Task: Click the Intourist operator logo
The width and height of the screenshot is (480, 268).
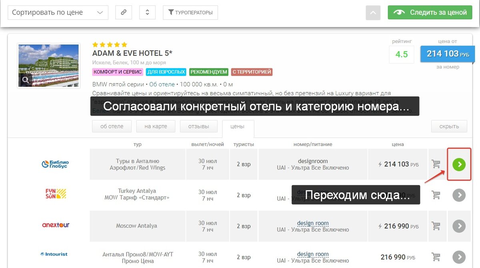Action: pyautogui.click(x=53, y=254)
